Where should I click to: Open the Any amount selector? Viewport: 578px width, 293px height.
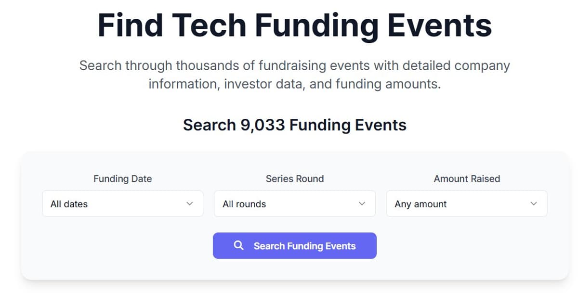click(x=466, y=204)
